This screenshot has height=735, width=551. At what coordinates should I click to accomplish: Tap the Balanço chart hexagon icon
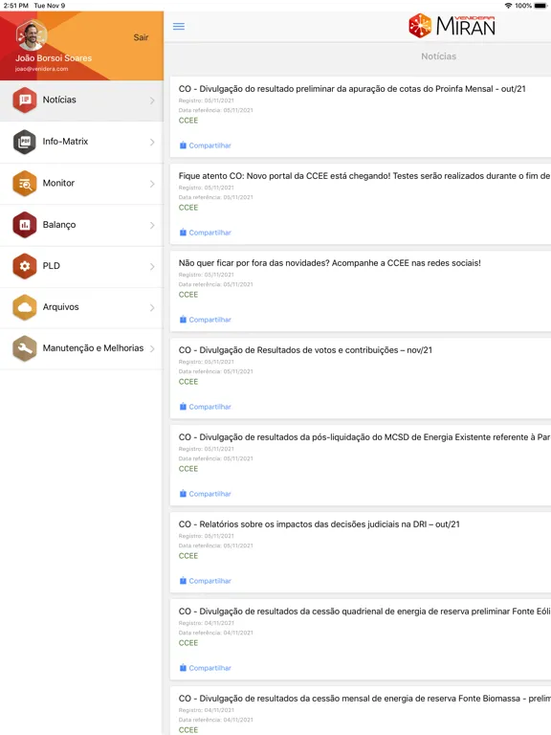point(25,225)
